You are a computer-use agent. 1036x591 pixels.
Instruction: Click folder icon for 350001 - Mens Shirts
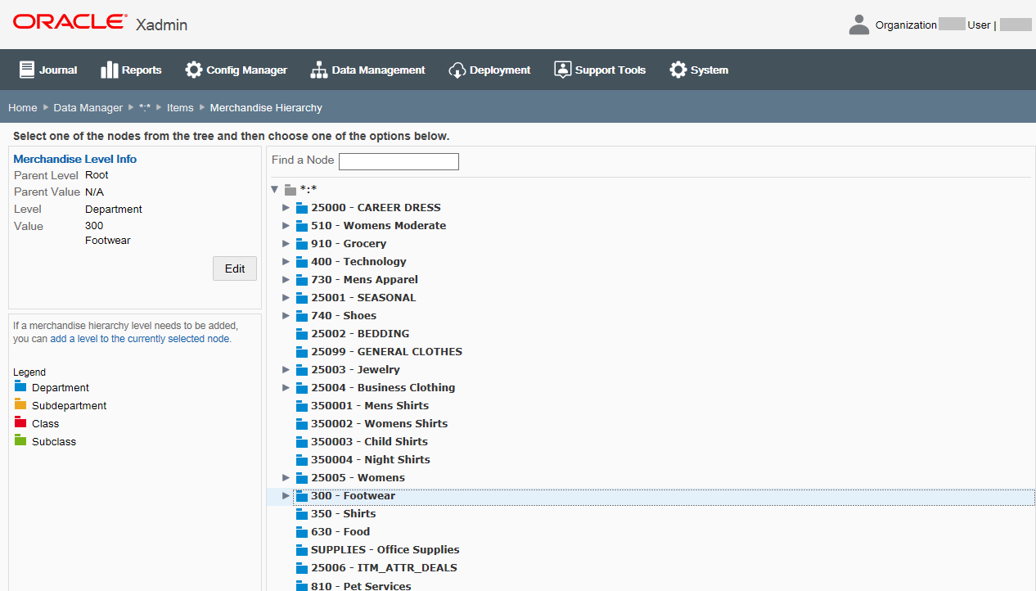[x=301, y=406]
